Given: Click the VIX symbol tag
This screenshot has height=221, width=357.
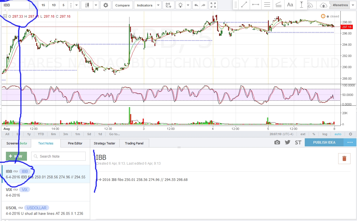Looking at the screenshot, I should click(25, 190).
